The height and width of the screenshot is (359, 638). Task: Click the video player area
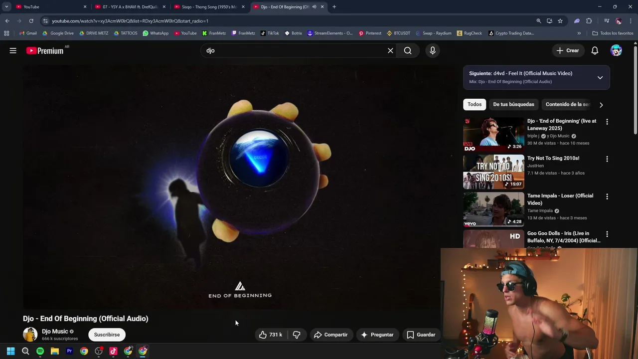click(x=240, y=187)
